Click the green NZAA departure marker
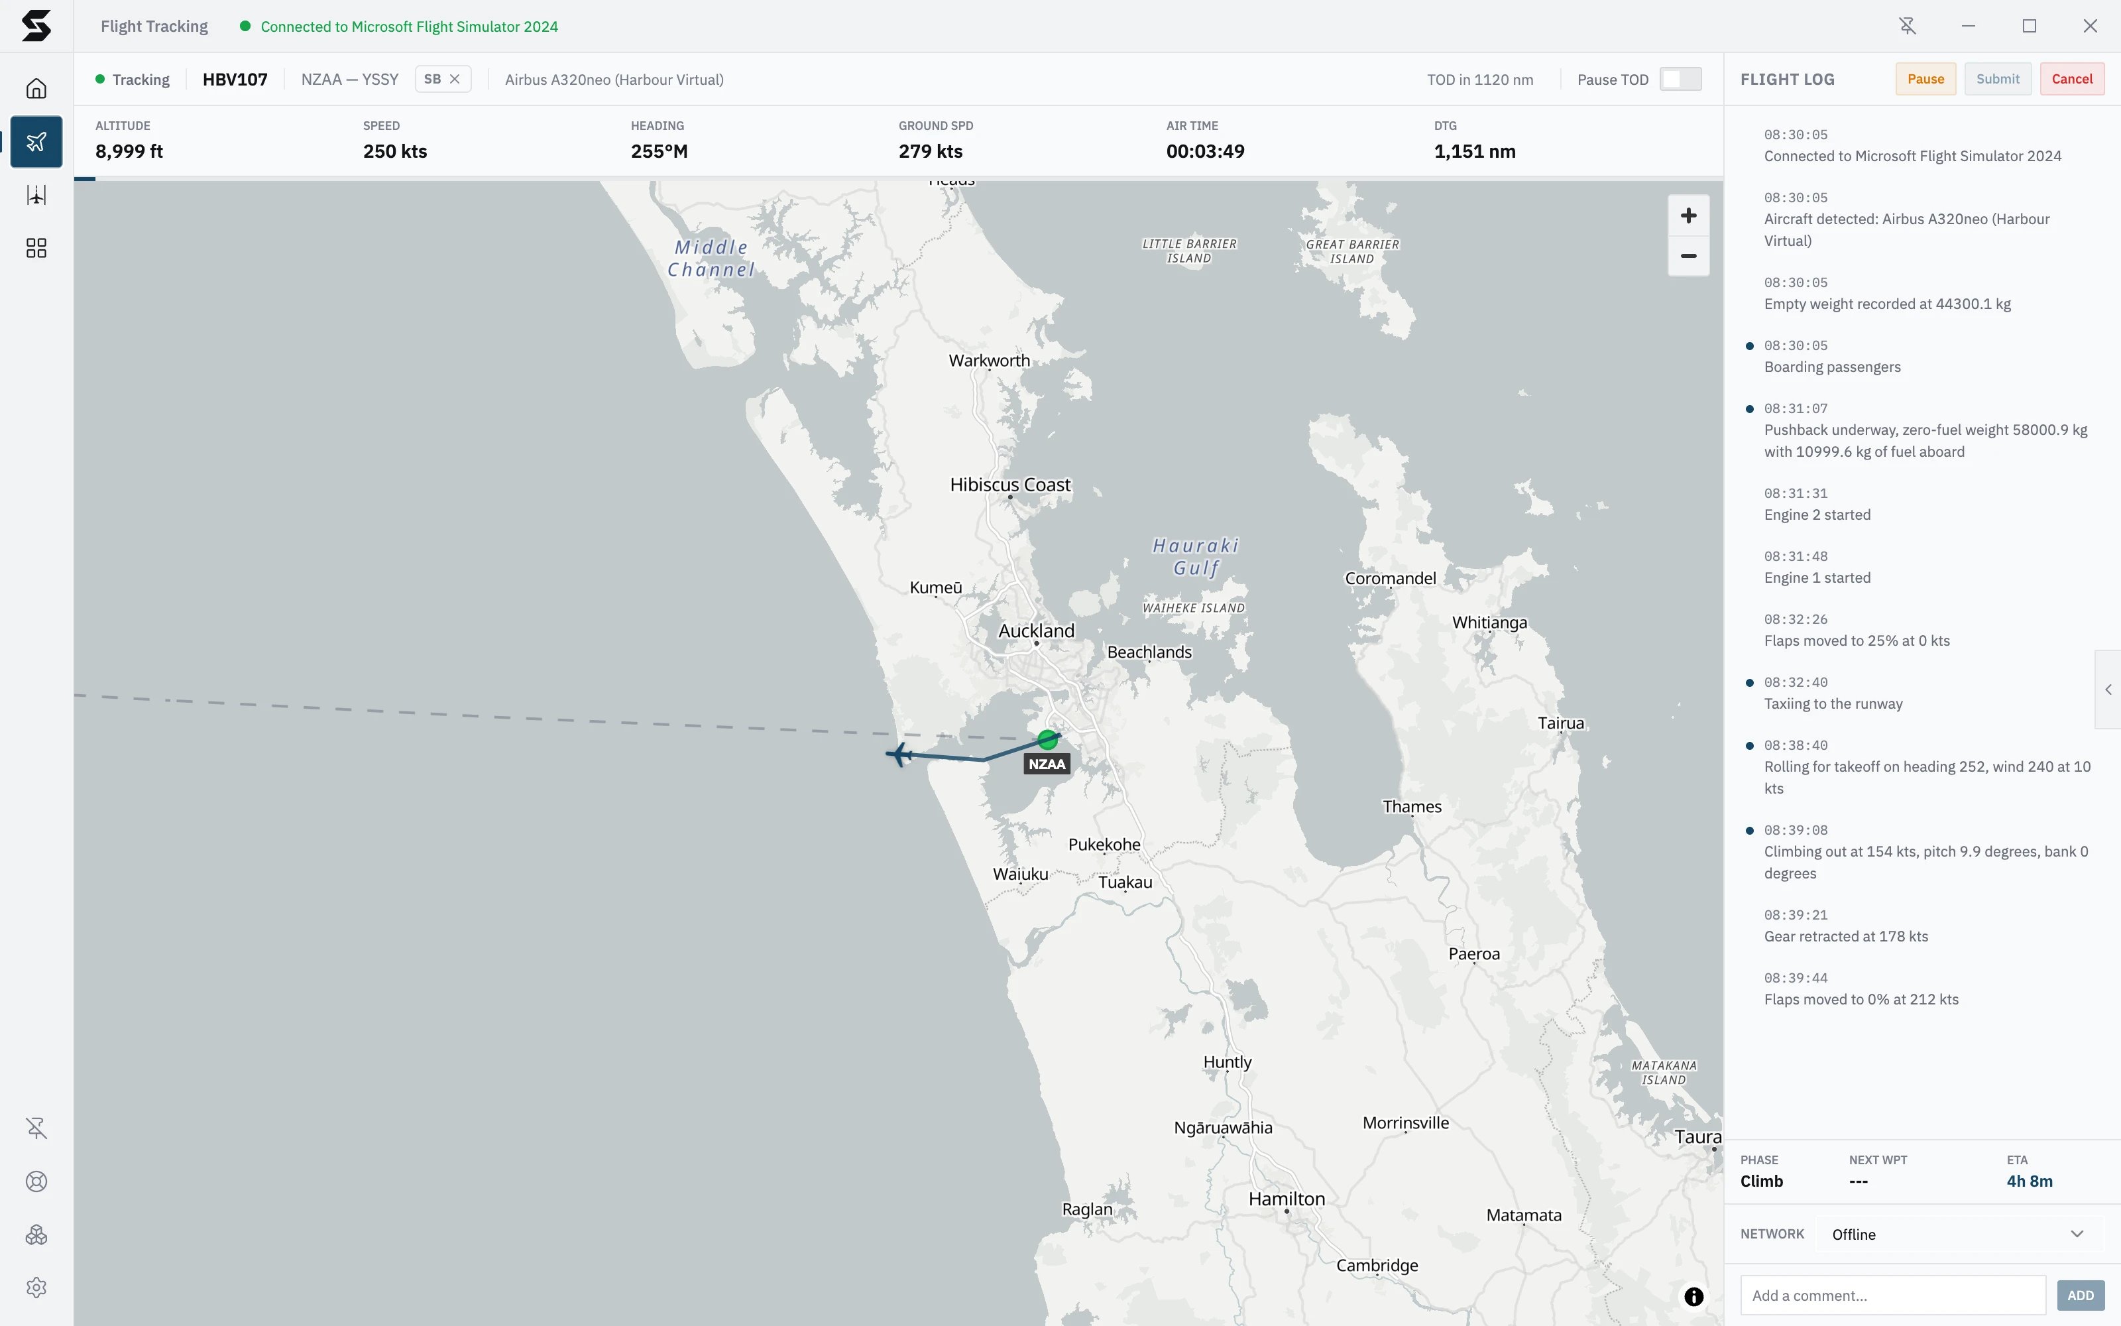Screen dimensions: 2121x1326 1047,739
